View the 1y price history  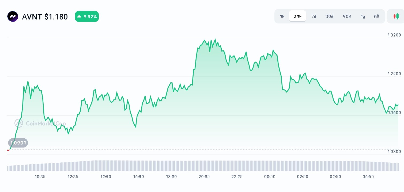coord(363,16)
